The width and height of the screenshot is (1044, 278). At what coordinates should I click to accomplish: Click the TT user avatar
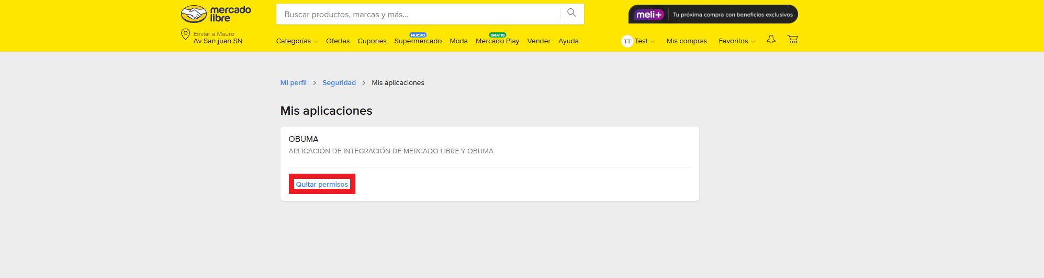(627, 41)
